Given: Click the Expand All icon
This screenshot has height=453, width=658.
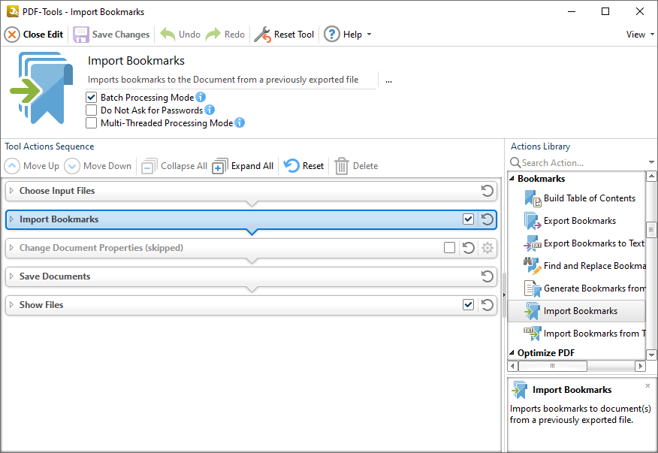Looking at the screenshot, I should point(220,166).
